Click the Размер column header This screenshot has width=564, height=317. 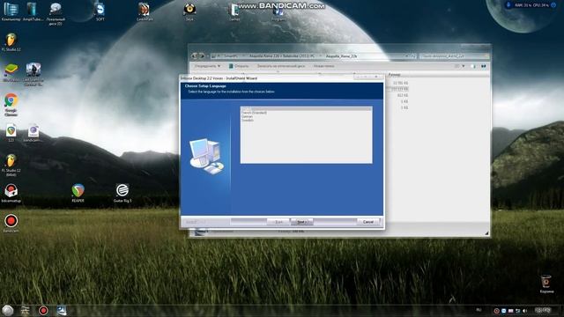click(395, 75)
